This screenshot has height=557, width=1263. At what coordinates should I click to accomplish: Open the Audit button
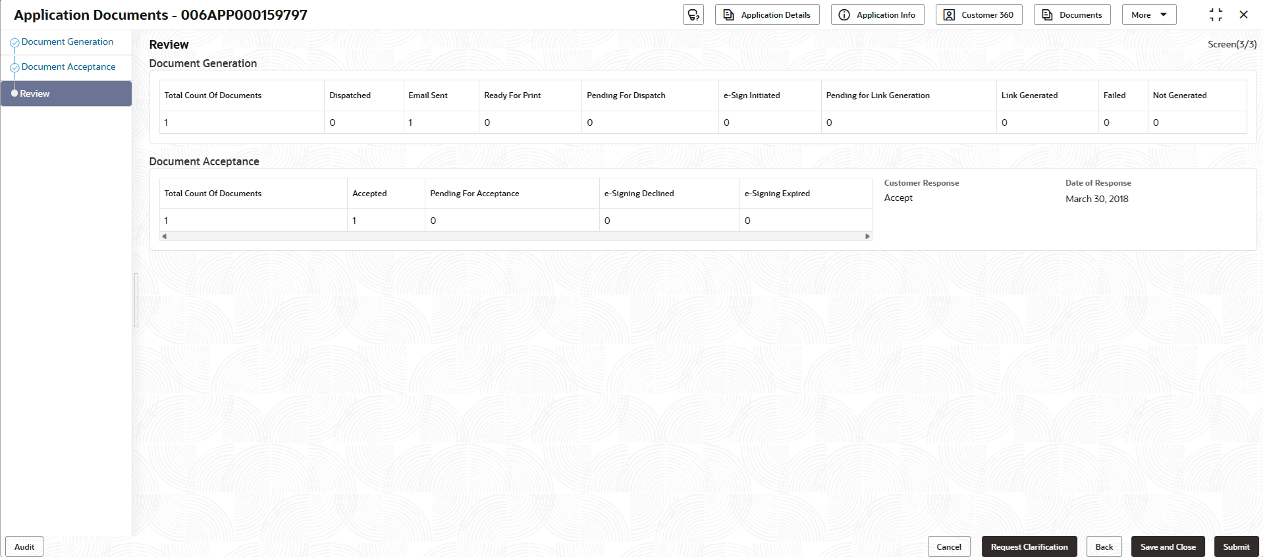click(x=24, y=546)
